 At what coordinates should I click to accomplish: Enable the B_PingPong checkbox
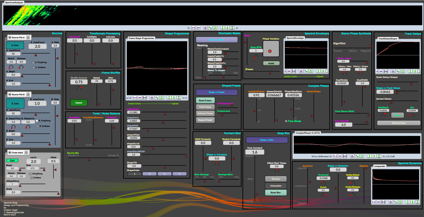(37, 120)
